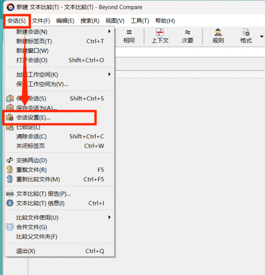
Task: Select 保存工作空间为(V)... menu entry
Action: click(60, 84)
